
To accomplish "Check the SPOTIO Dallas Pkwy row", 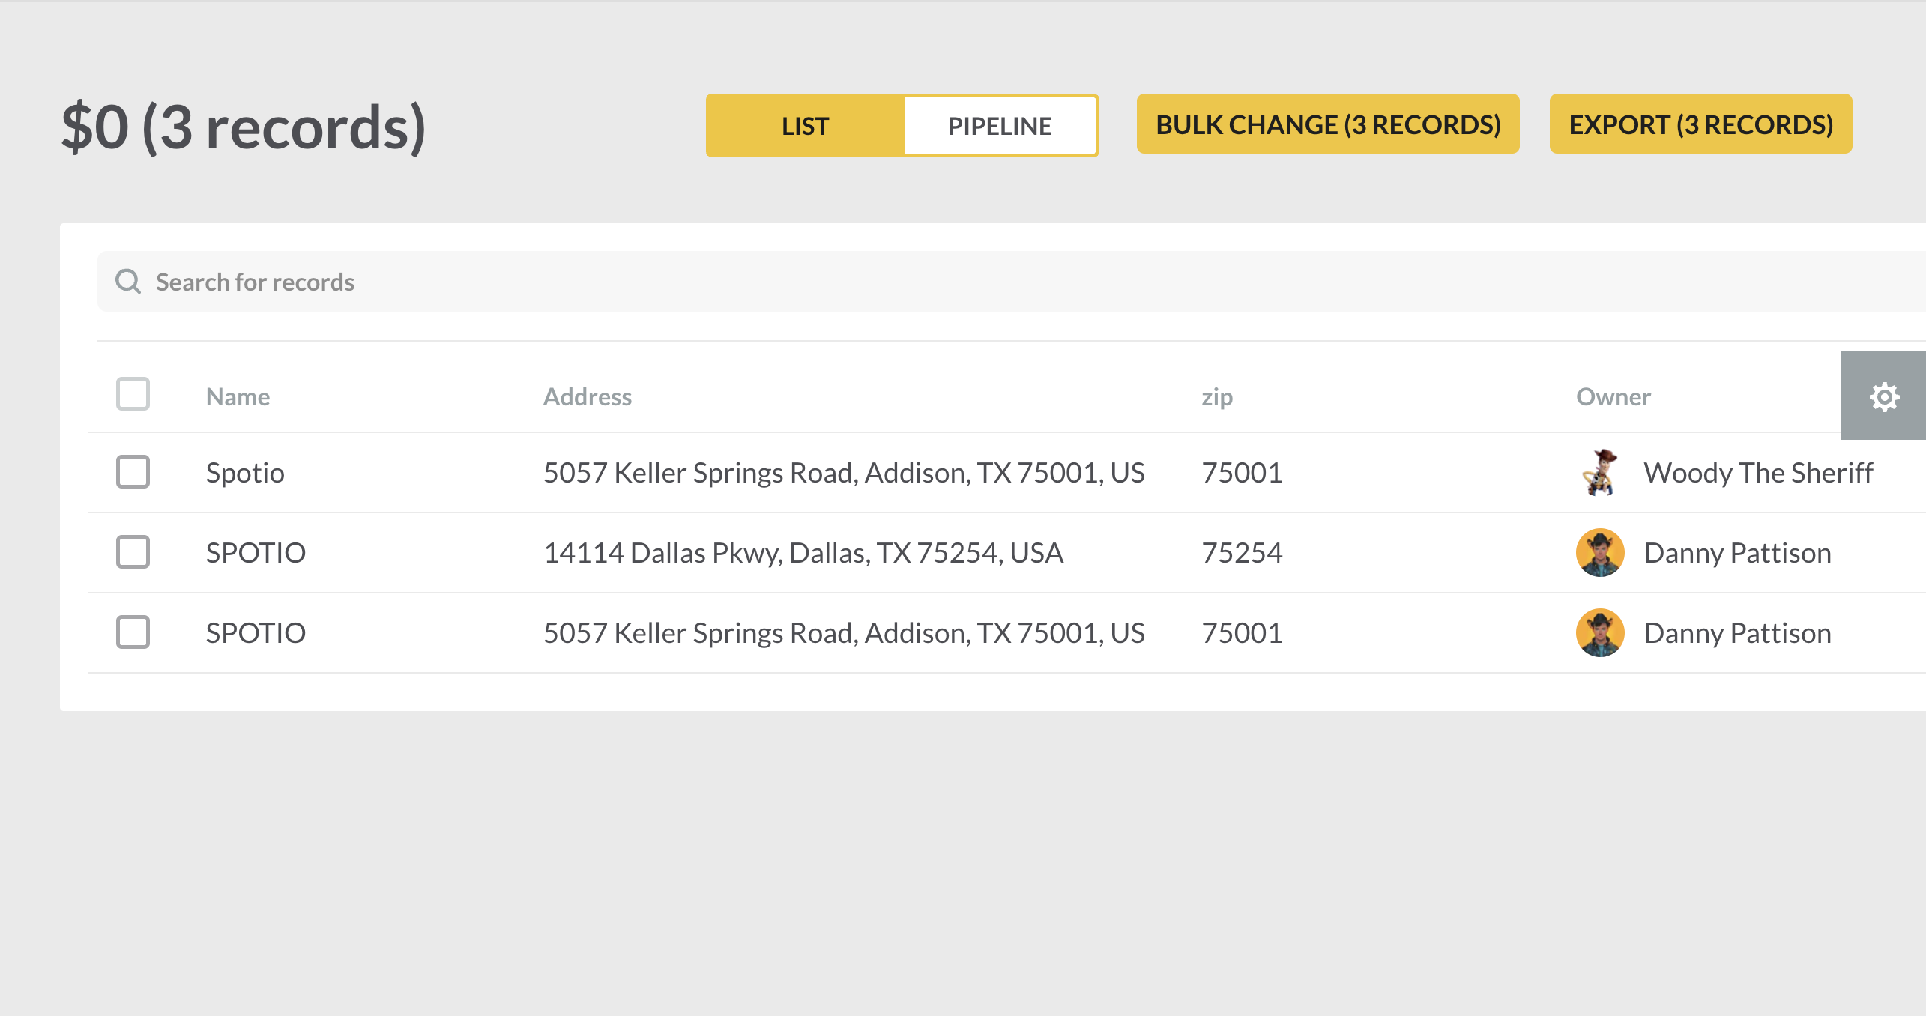I will point(133,552).
